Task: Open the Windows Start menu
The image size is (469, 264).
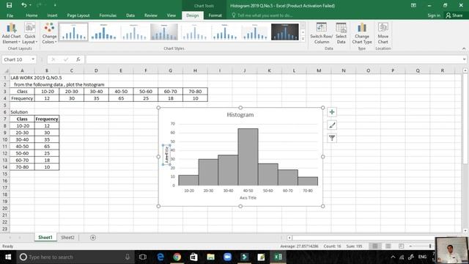Action: point(8,257)
